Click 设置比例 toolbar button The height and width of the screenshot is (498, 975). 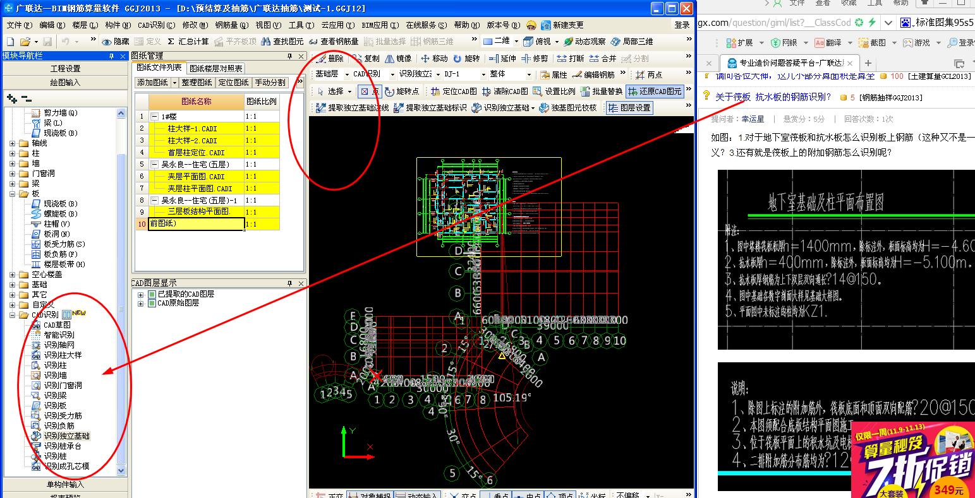tap(555, 91)
